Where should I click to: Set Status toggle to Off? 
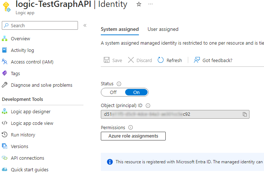pyautogui.click(x=113, y=93)
